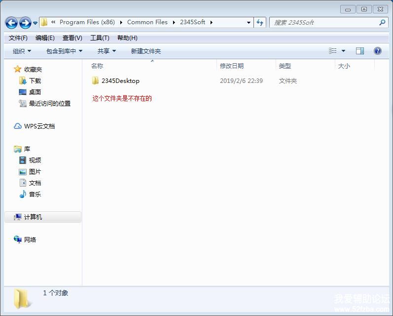393x316 pixels.
Task: Select Common Files breadcrumb
Action: [x=147, y=22]
